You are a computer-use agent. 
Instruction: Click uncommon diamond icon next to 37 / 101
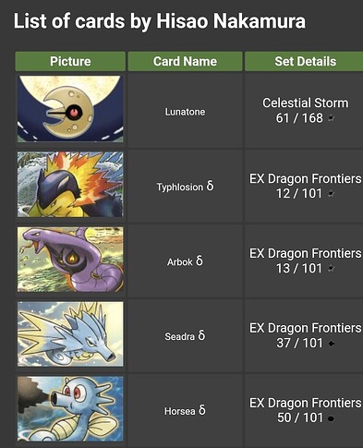(x=332, y=344)
